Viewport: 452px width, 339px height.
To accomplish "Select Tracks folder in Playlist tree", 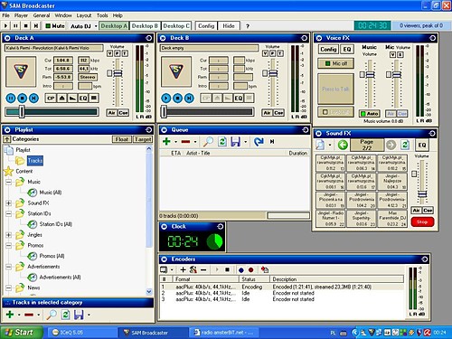I will (35, 161).
